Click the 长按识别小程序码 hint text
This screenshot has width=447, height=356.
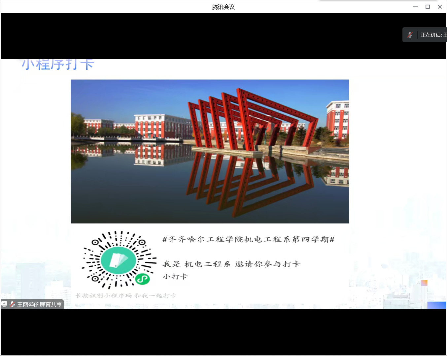[x=126, y=296]
